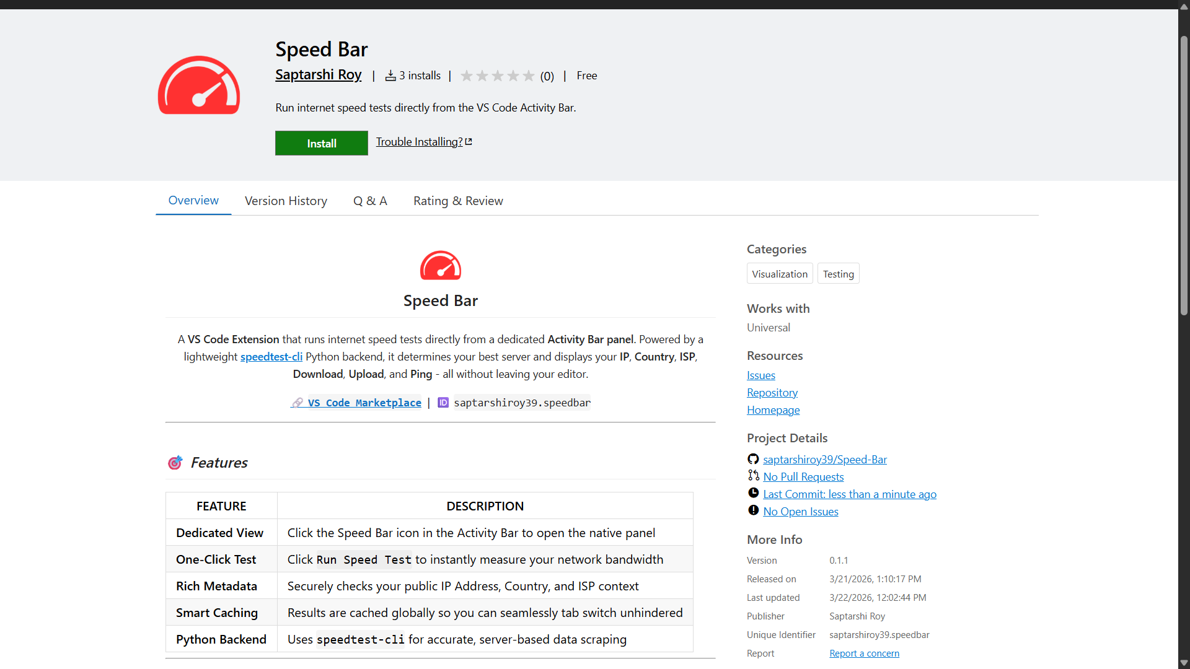Click the target icon next to Features heading
1190x669 pixels.
coord(175,462)
